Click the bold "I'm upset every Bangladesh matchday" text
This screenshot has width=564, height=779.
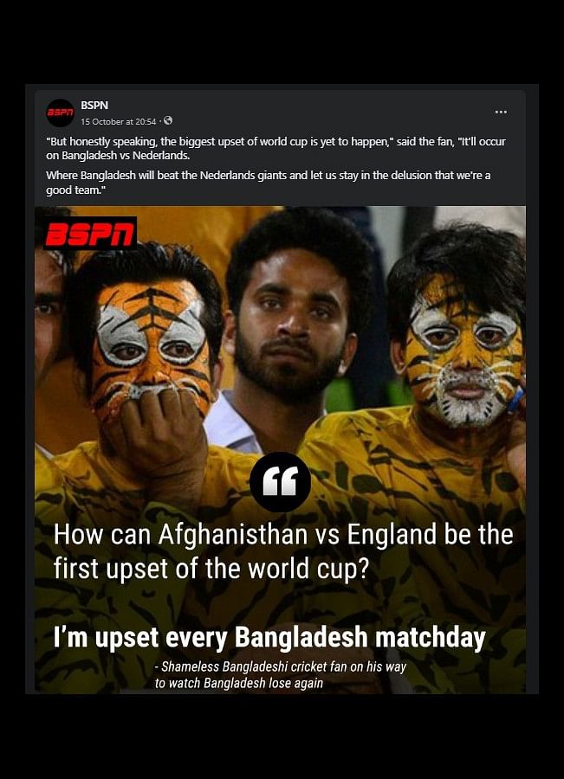(269, 637)
